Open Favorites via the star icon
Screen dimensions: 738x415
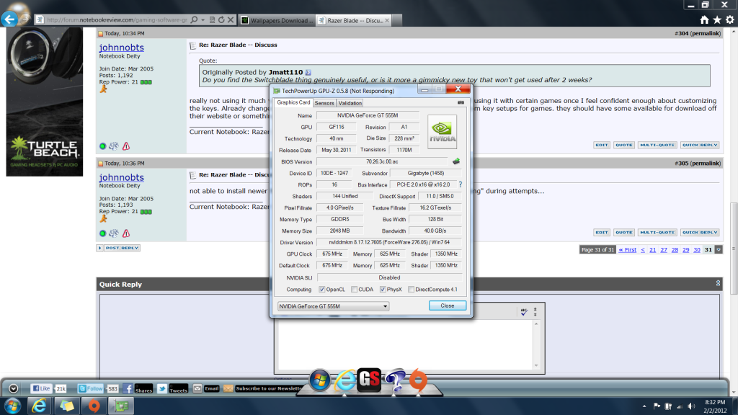click(717, 19)
